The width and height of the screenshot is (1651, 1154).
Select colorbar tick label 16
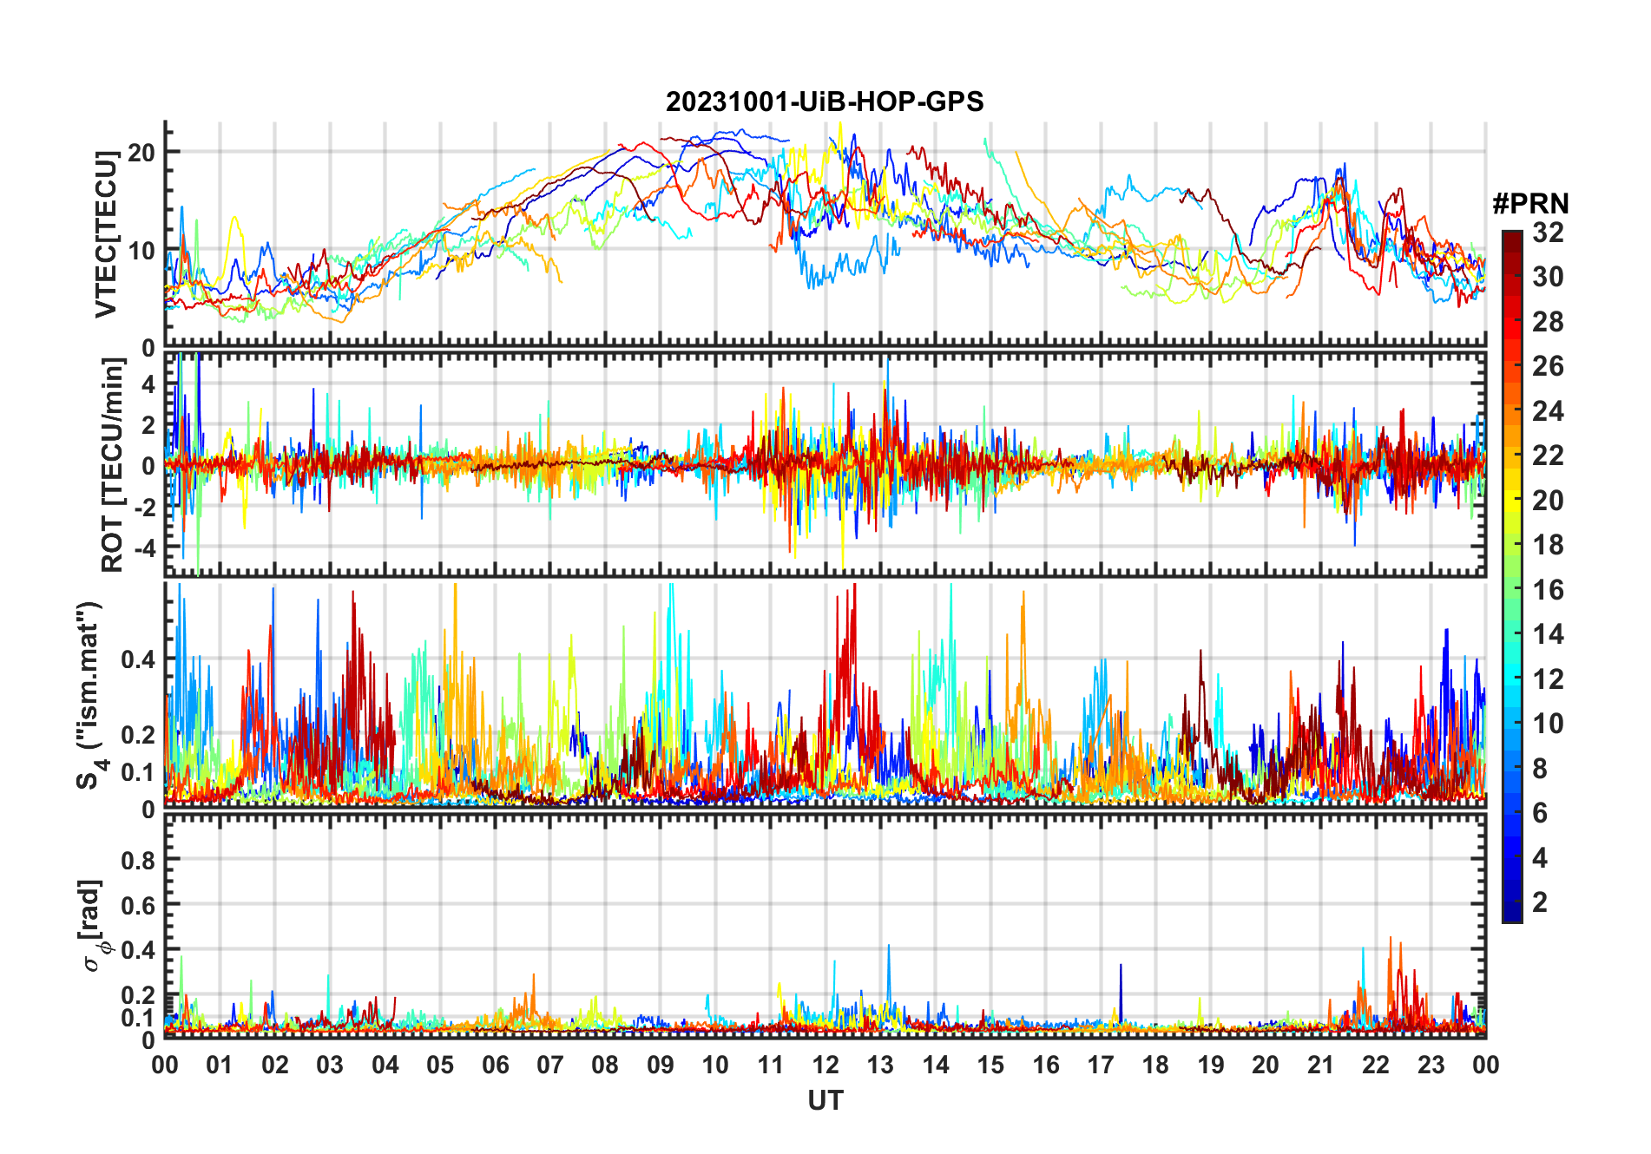[x=1548, y=590]
